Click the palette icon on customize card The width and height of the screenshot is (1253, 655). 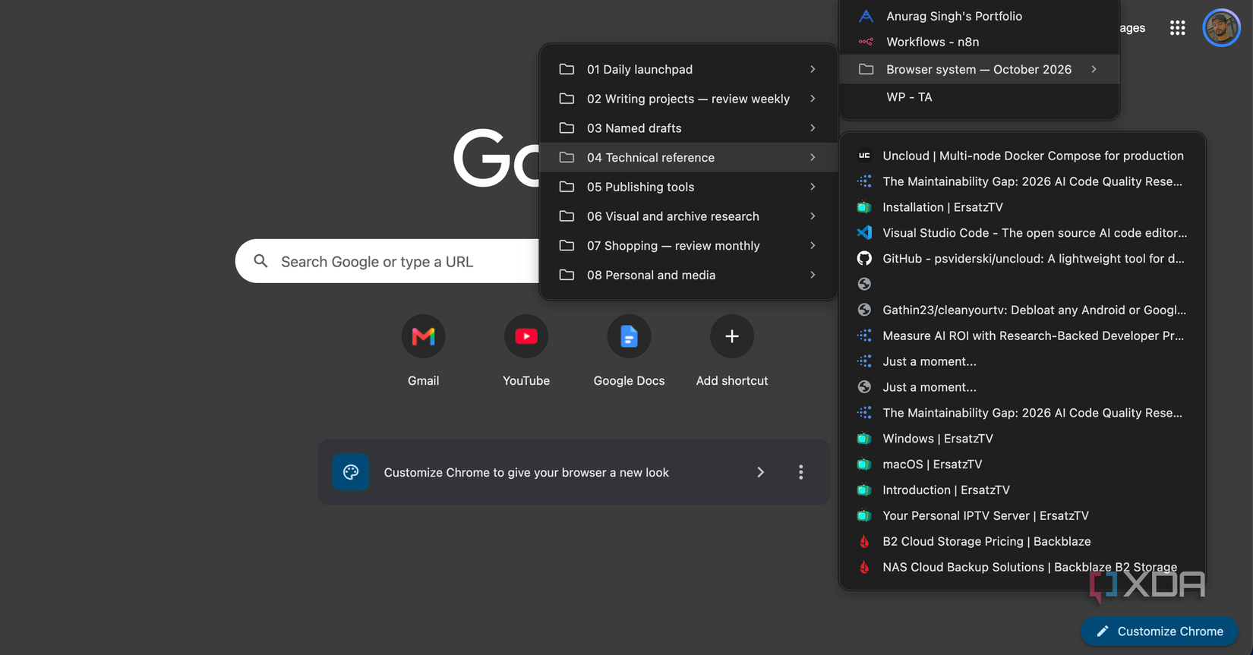(351, 472)
